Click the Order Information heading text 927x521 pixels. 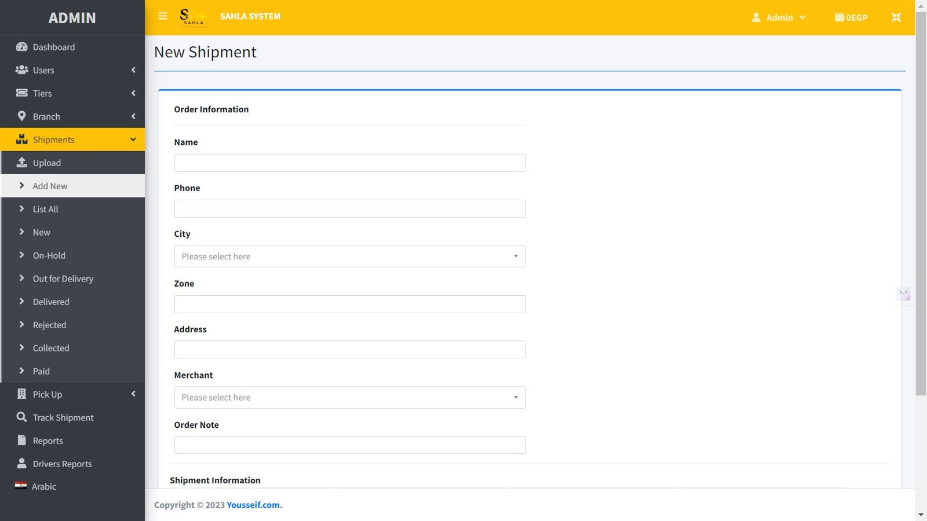(x=211, y=109)
